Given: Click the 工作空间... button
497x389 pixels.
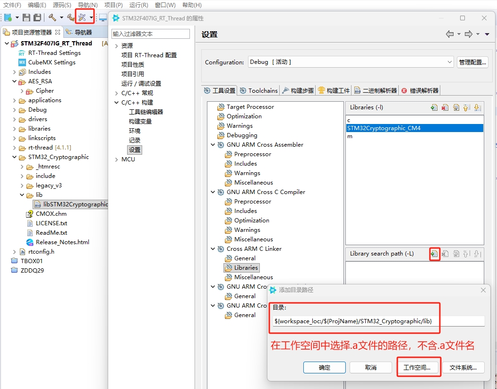Looking at the screenshot, I should click(x=417, y=367).
